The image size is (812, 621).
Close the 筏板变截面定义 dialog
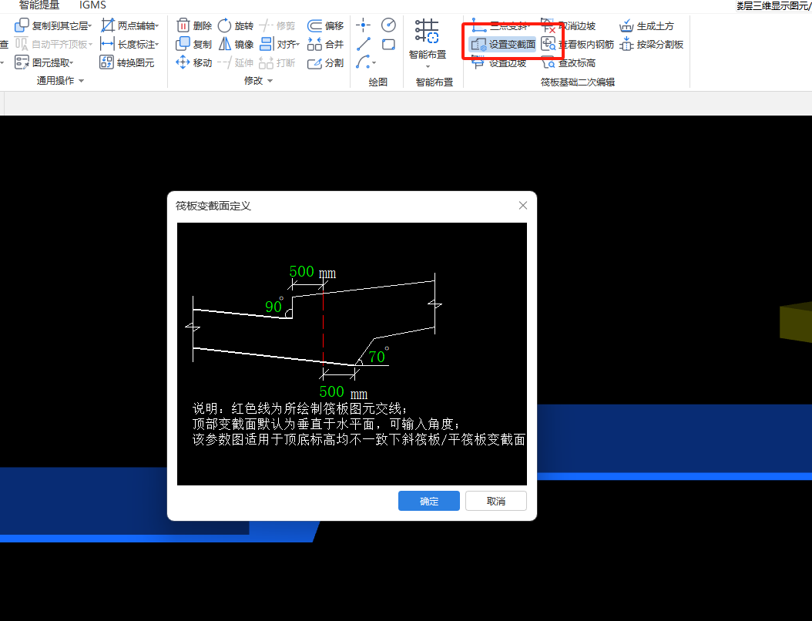point(523,206)
